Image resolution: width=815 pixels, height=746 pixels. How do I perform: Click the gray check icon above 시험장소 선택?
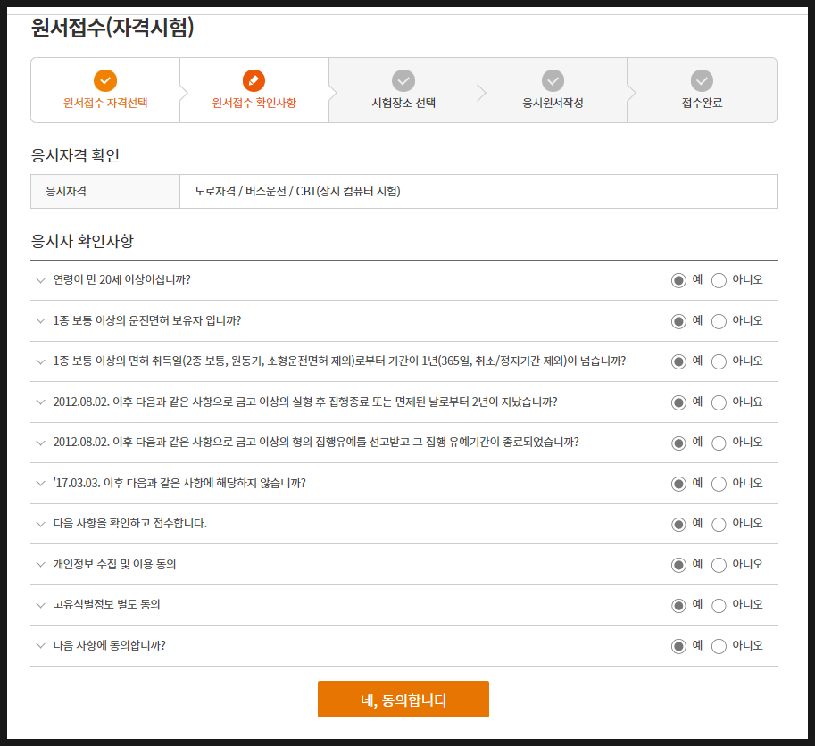[x=403, y=80]
